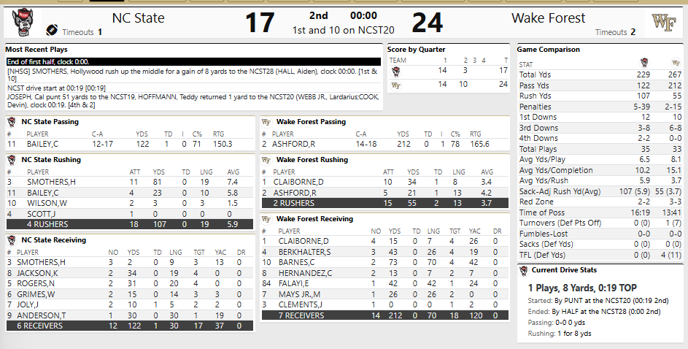Click the WF icon beside Wake Forest Receiving
Viewport: 688px width, 349px height.
266,218
